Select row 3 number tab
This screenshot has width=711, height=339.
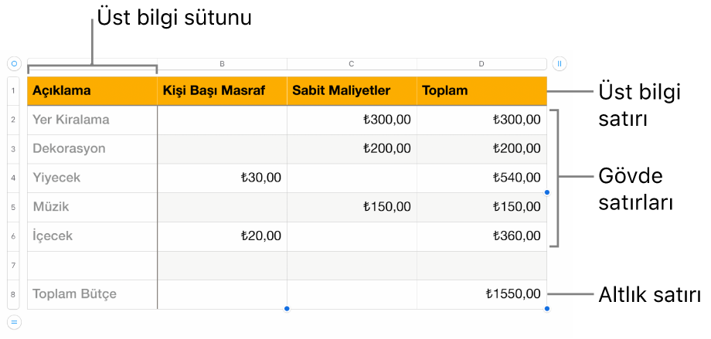(x=13, y=149)
